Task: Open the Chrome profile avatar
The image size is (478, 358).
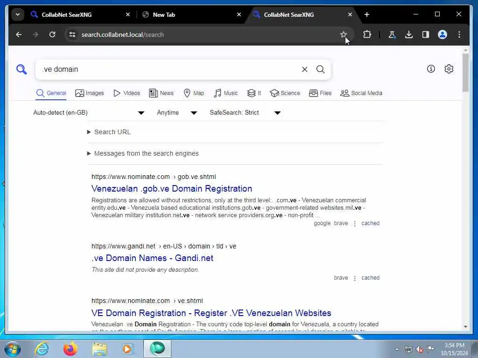Action: 443,34
